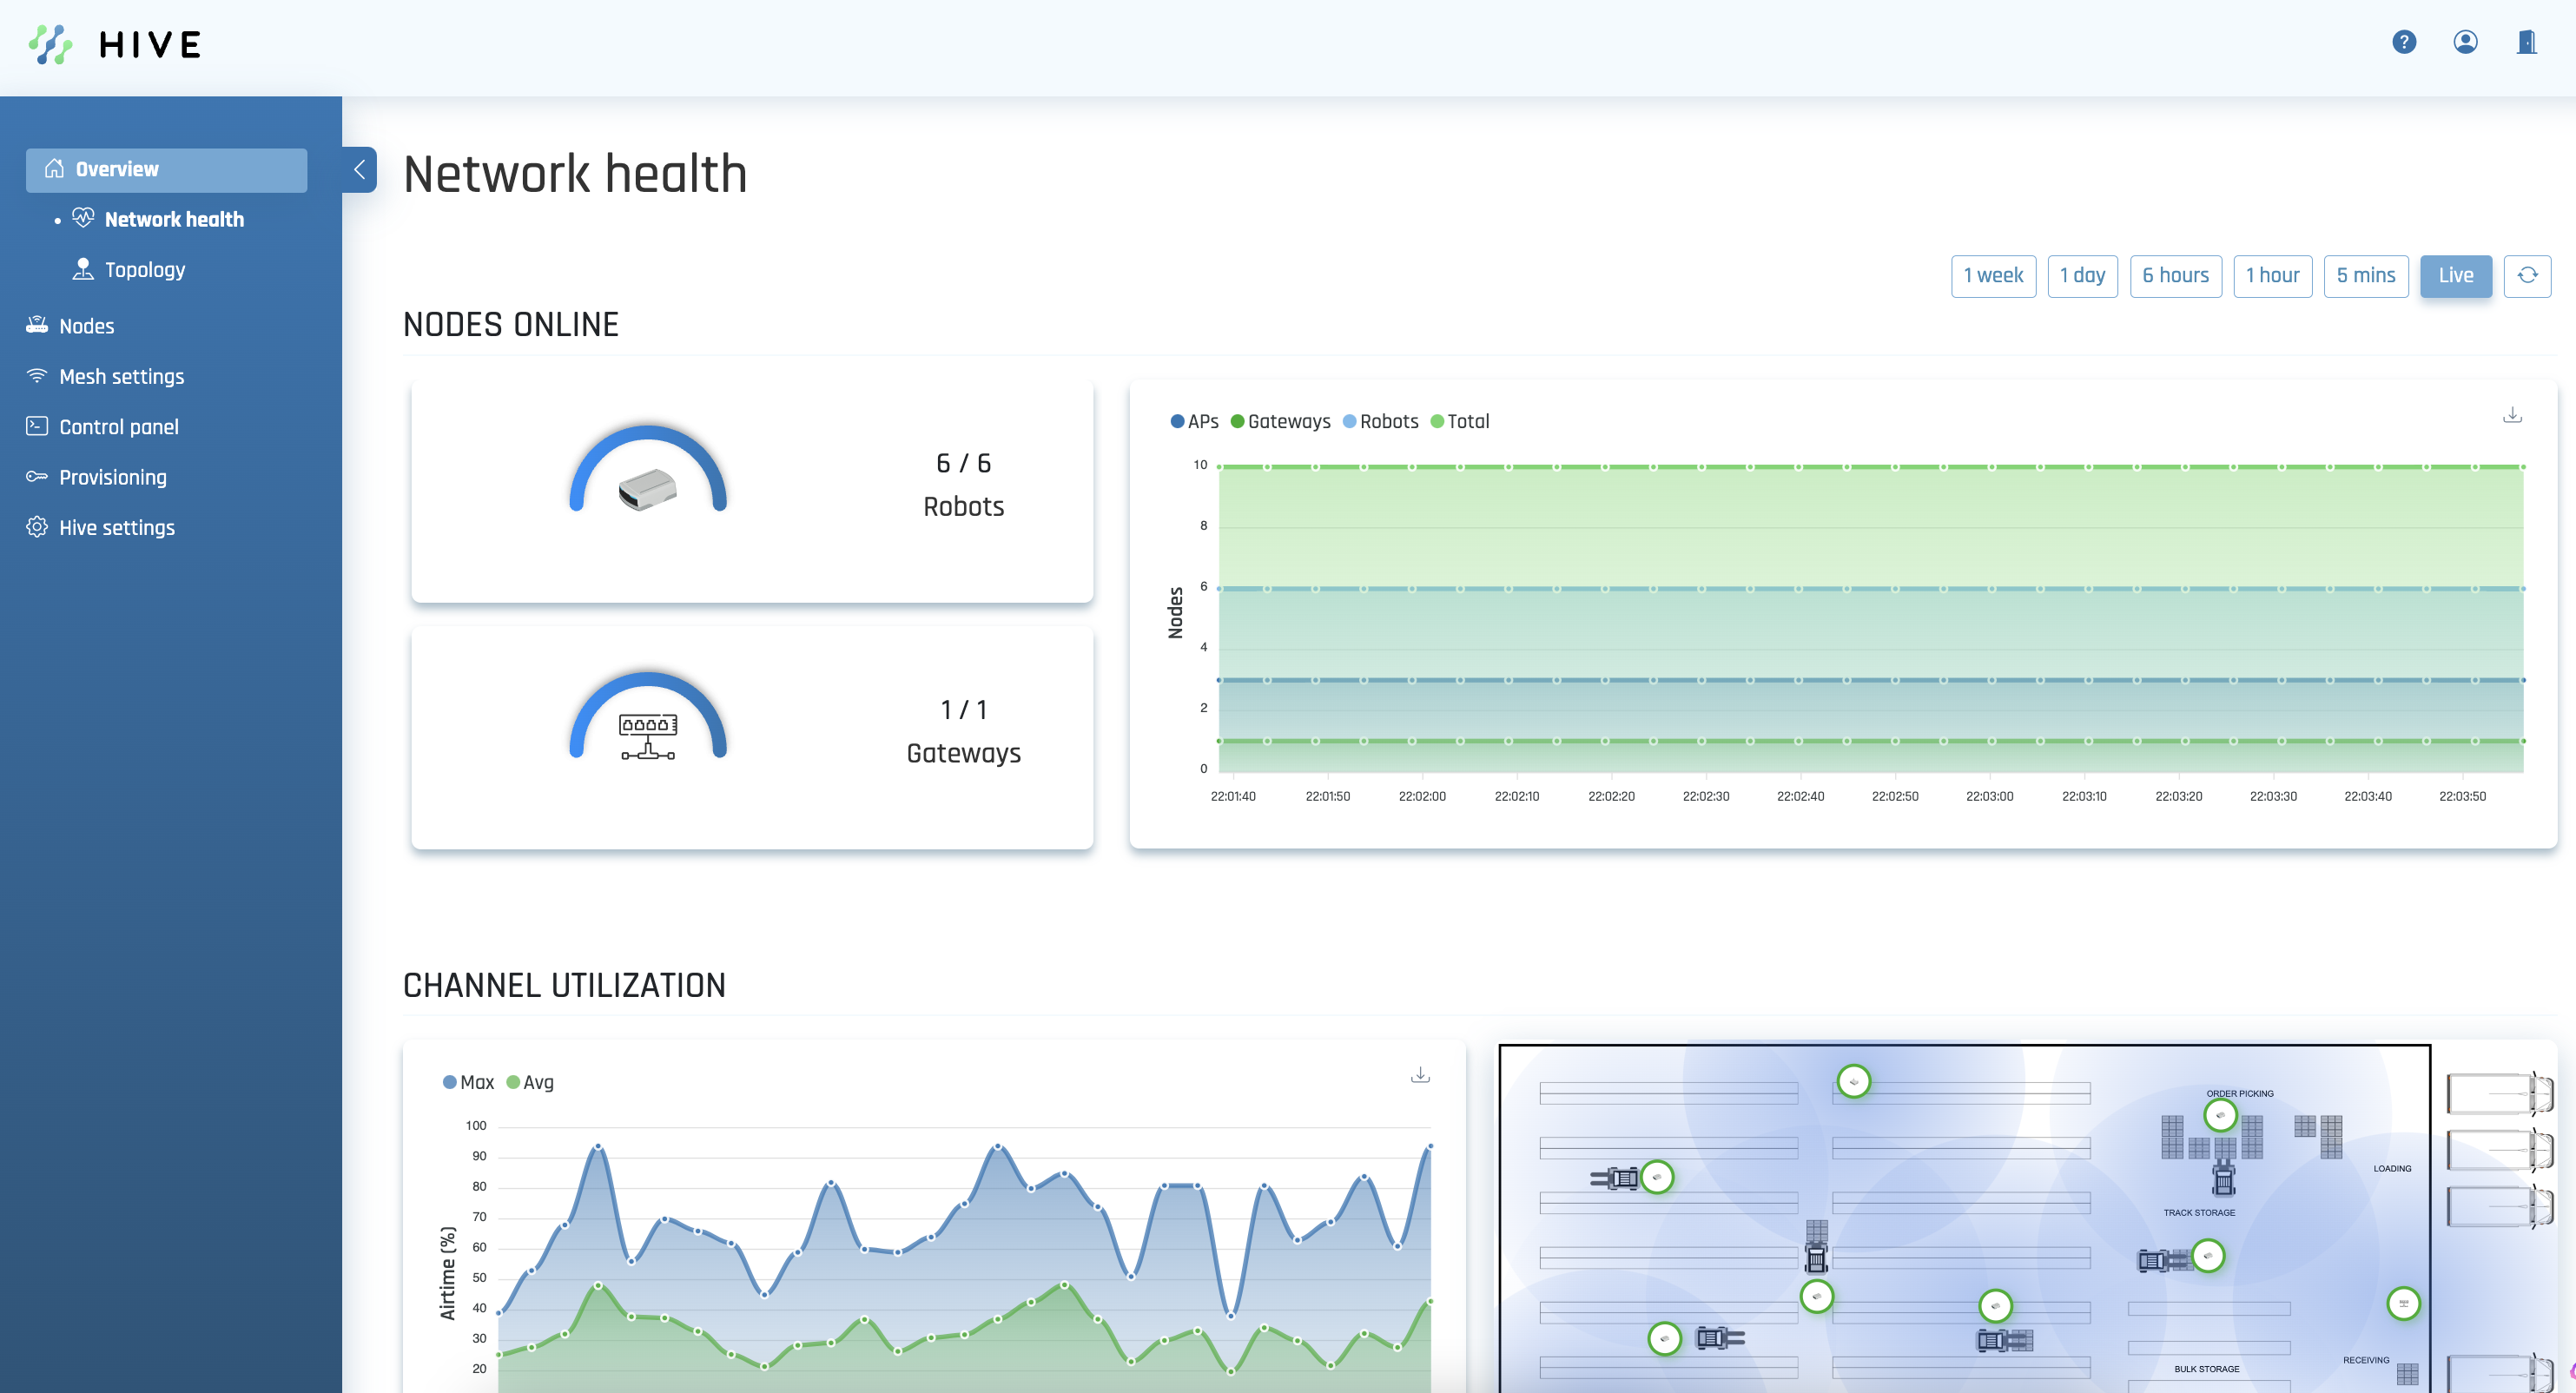
Task: Click the NODES ONLINE heading
Action: 511,325
